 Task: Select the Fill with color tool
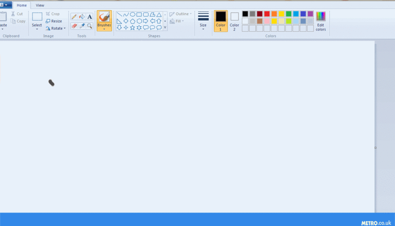81,16
